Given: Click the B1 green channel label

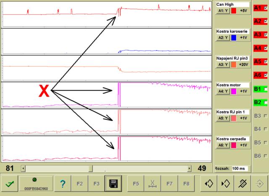Looking at the screenshot, I should tap(258, 89).
